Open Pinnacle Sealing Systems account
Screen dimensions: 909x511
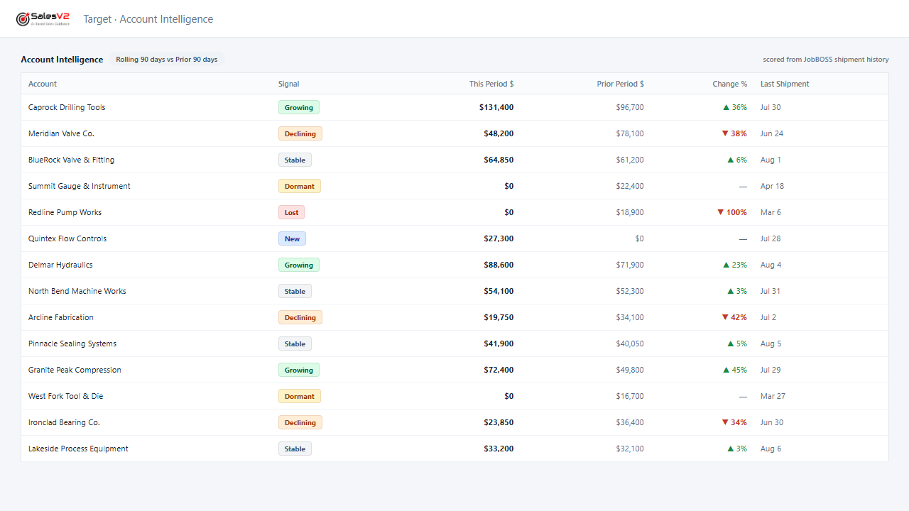point(72,344)
